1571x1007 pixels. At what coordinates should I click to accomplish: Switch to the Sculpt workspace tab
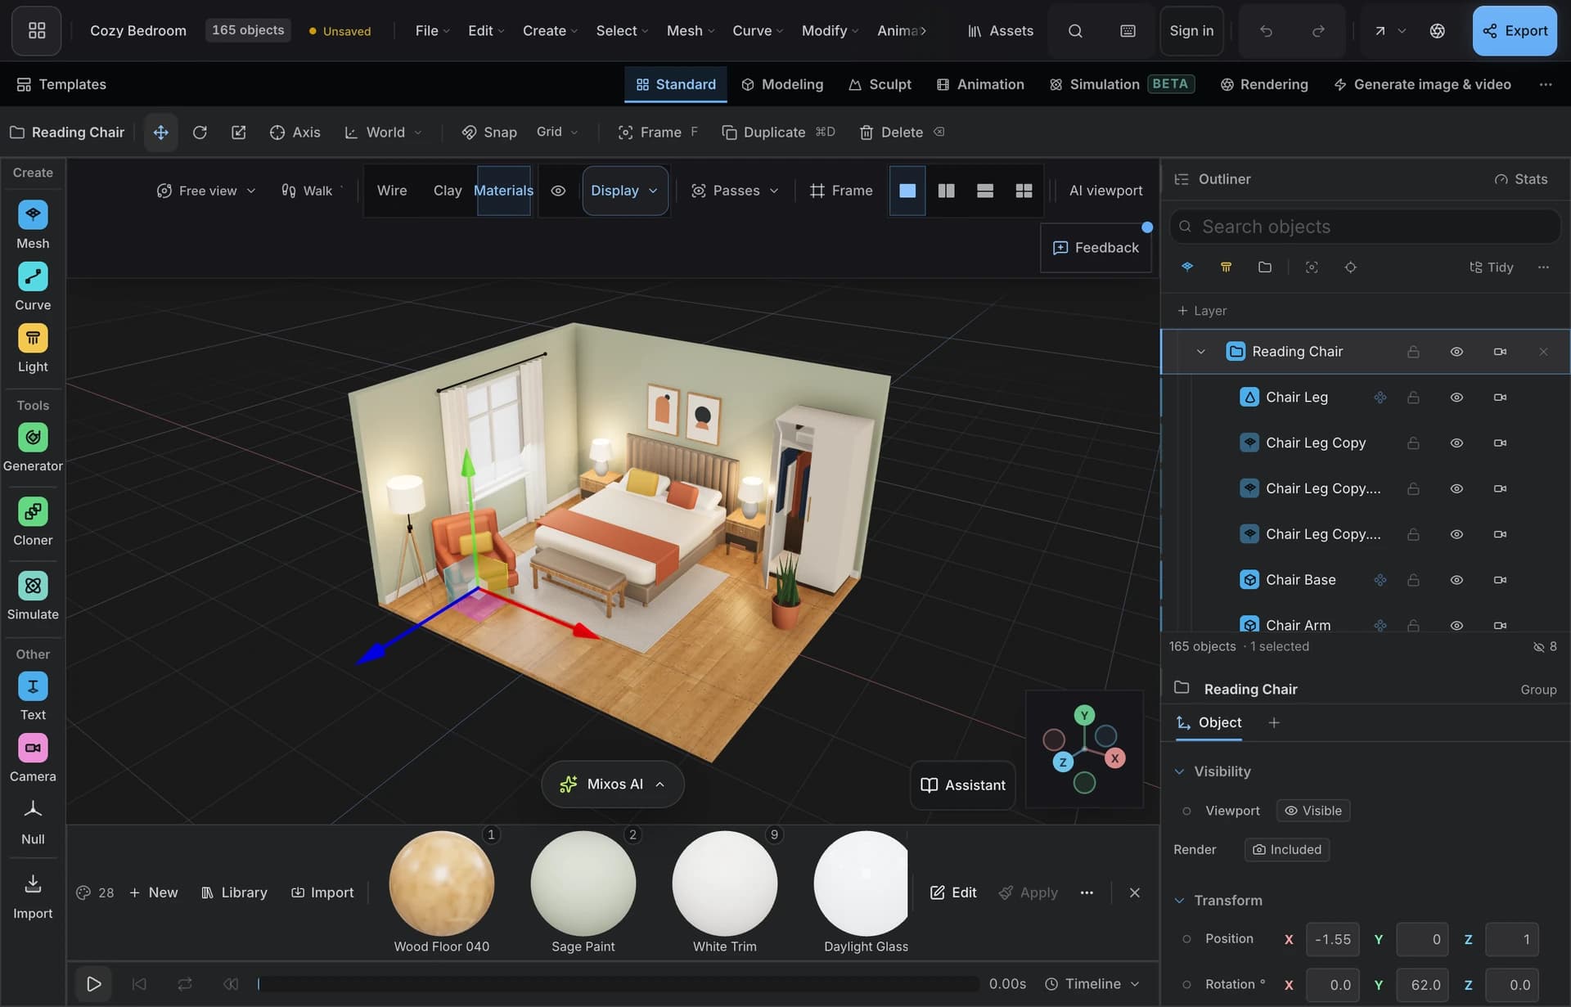[x=880, y=84]
